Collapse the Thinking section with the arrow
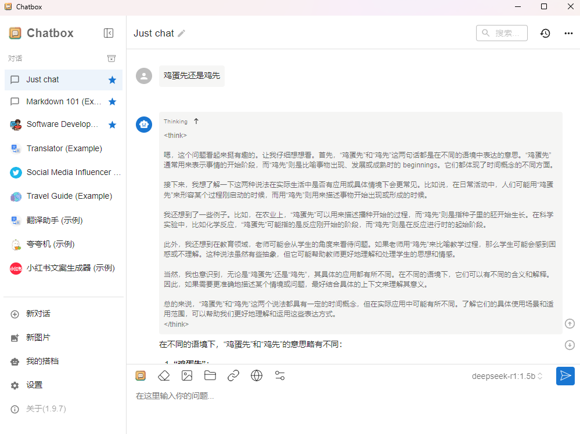Viewport: 580px width, 434px height. pos(196,121)
